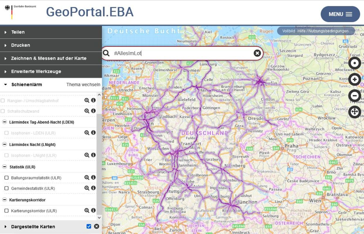Focus the map search field
Viewport: 364px width, 234px height.
(x=182, y=53)
